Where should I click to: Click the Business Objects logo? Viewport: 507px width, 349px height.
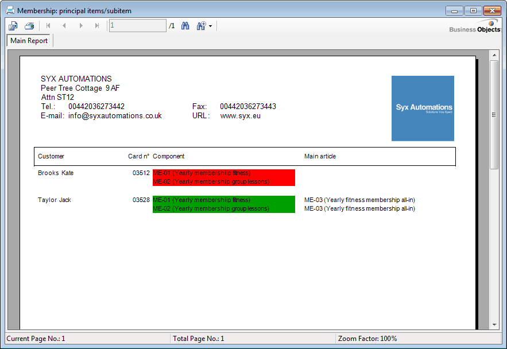[474, 27]
